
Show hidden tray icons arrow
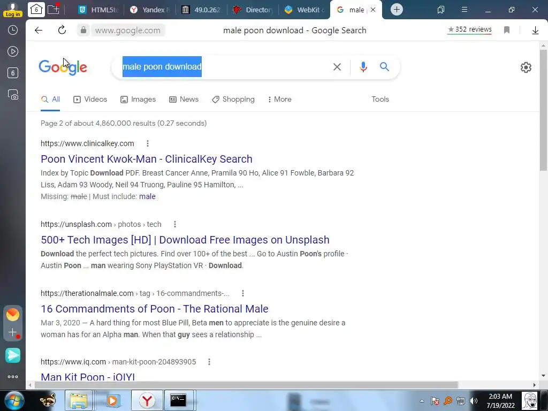click(422, 401)
